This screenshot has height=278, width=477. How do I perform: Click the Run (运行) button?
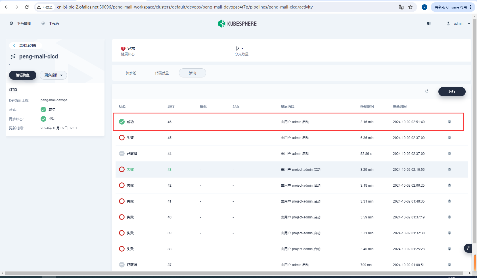(452, 92)
